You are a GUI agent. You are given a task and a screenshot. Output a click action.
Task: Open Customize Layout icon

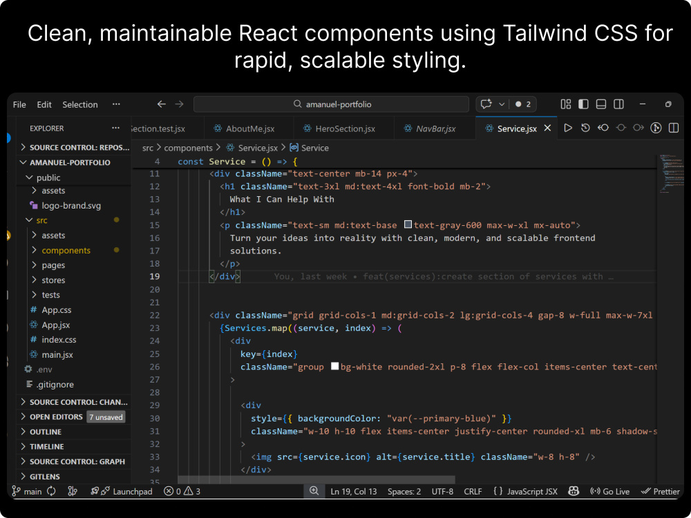pos(566,104)
